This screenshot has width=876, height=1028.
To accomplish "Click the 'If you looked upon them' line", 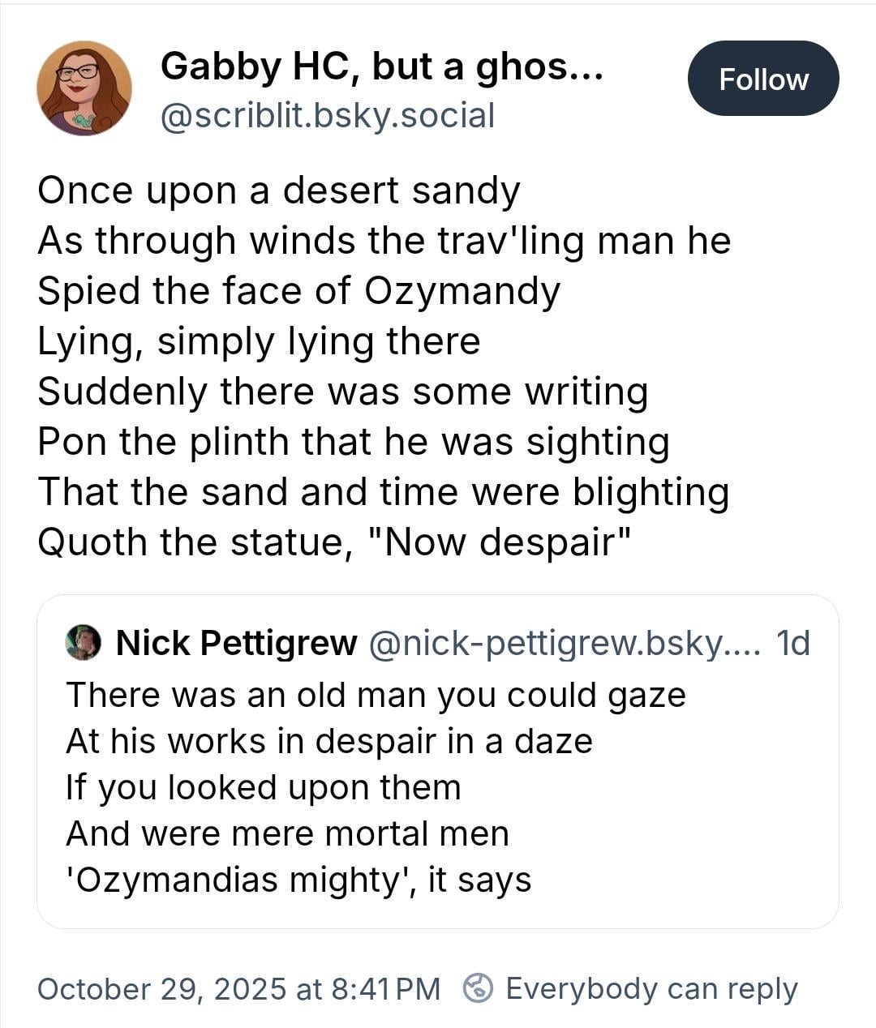I will (263, 787).
